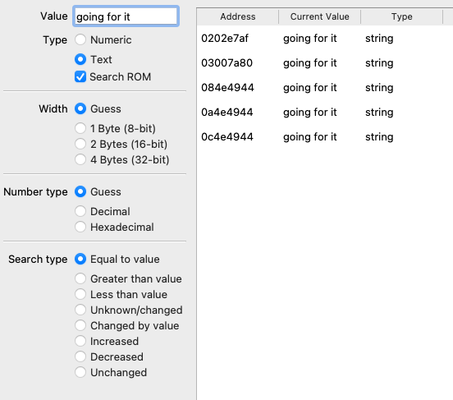
Task: Choose 1 Byte (8-bit) width
Action: 80,128
